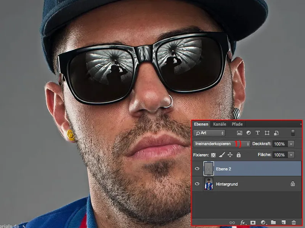Filter layers by pixel layer icon
Image resolution: width=305 pixels, height=228 pixels.
239,133
